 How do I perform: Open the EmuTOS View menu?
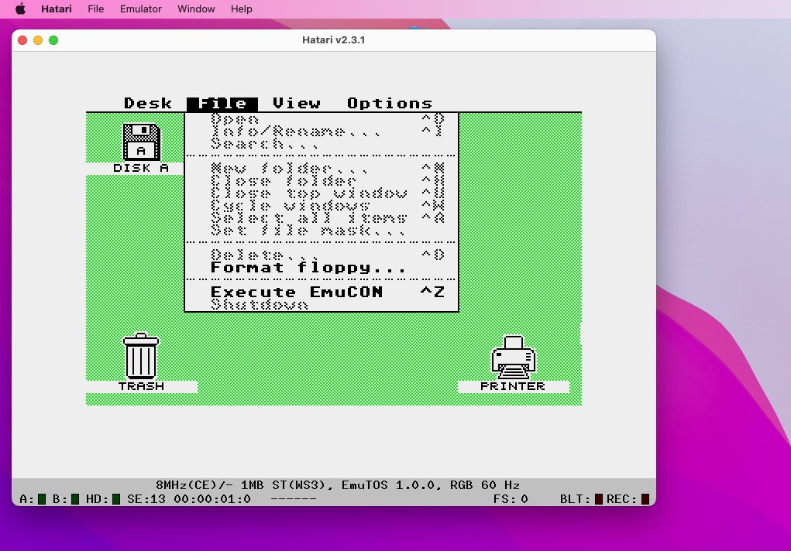[x=297, y=104]
